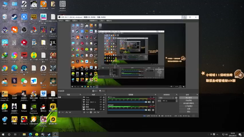The width and height of the screenshot is (244, 137).
Task: Open the transition properties gear beside 淡出
Action: [176, 98]
